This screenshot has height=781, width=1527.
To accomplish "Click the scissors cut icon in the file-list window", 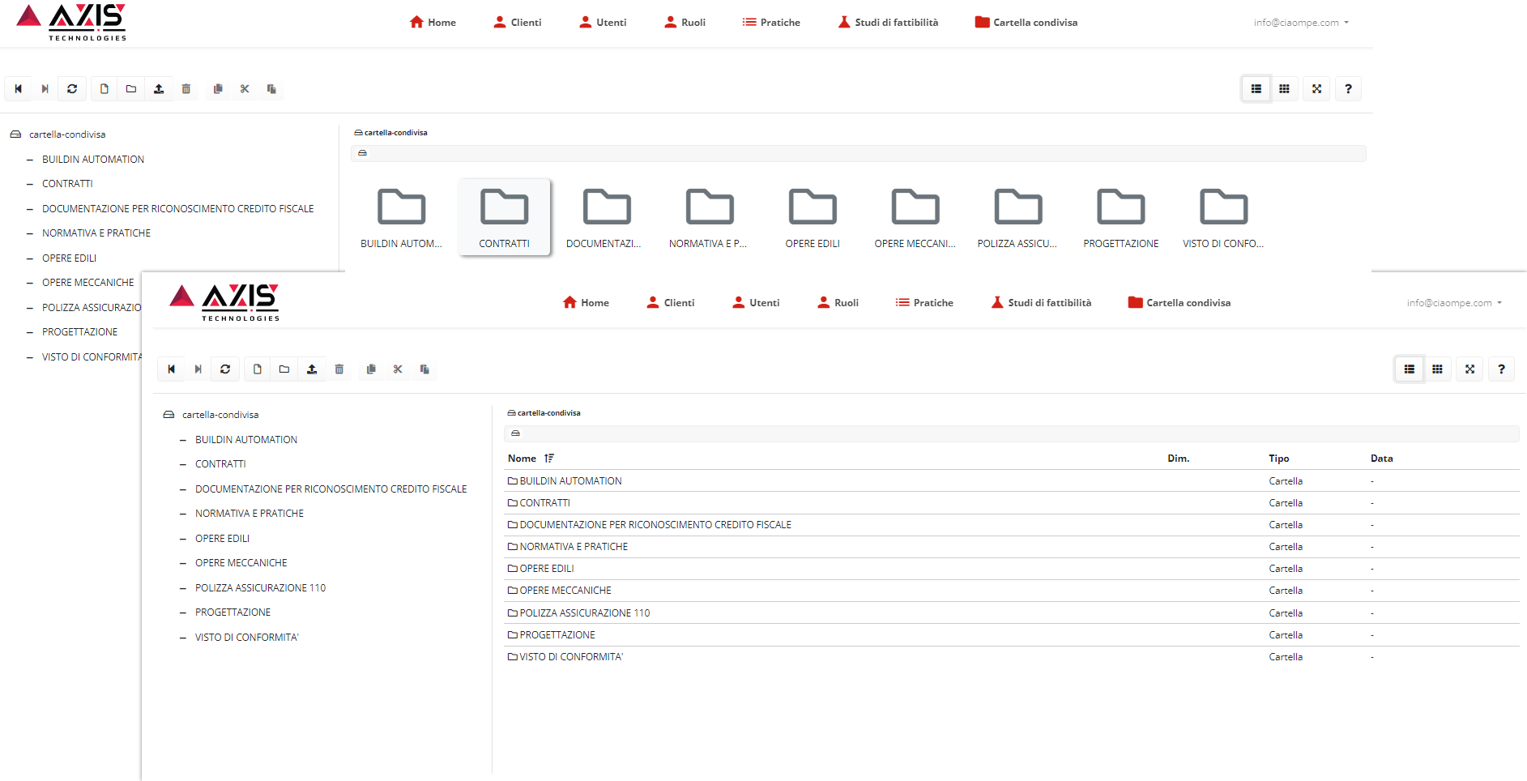I will click(x=398, y=369).
